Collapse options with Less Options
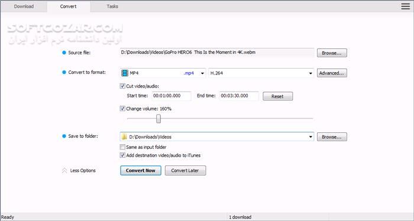414x221 pixels. 83,171
